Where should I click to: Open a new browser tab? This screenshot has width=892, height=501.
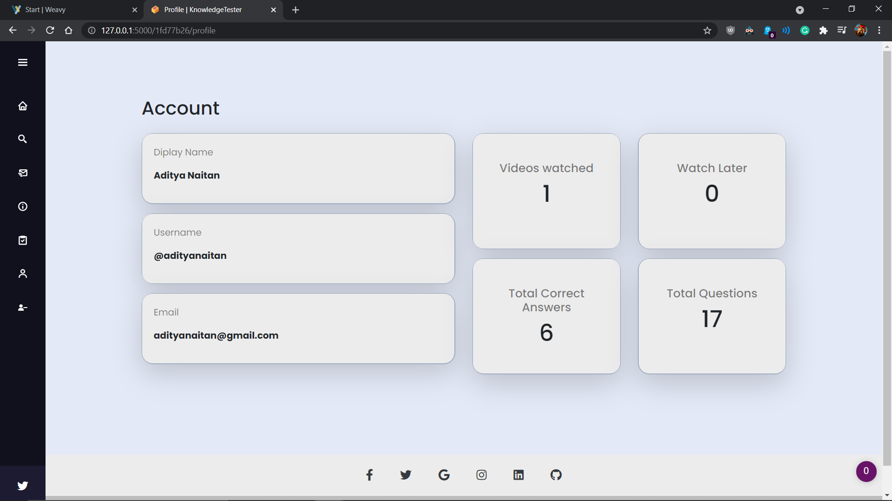point(295,10)
